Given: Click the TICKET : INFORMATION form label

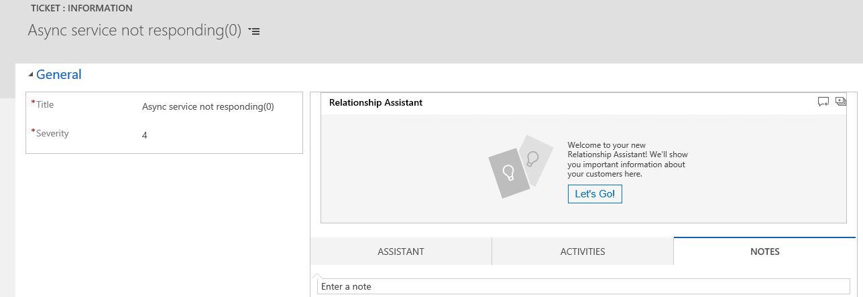Looking at the screenshot, I should click(x=82, y=9).
